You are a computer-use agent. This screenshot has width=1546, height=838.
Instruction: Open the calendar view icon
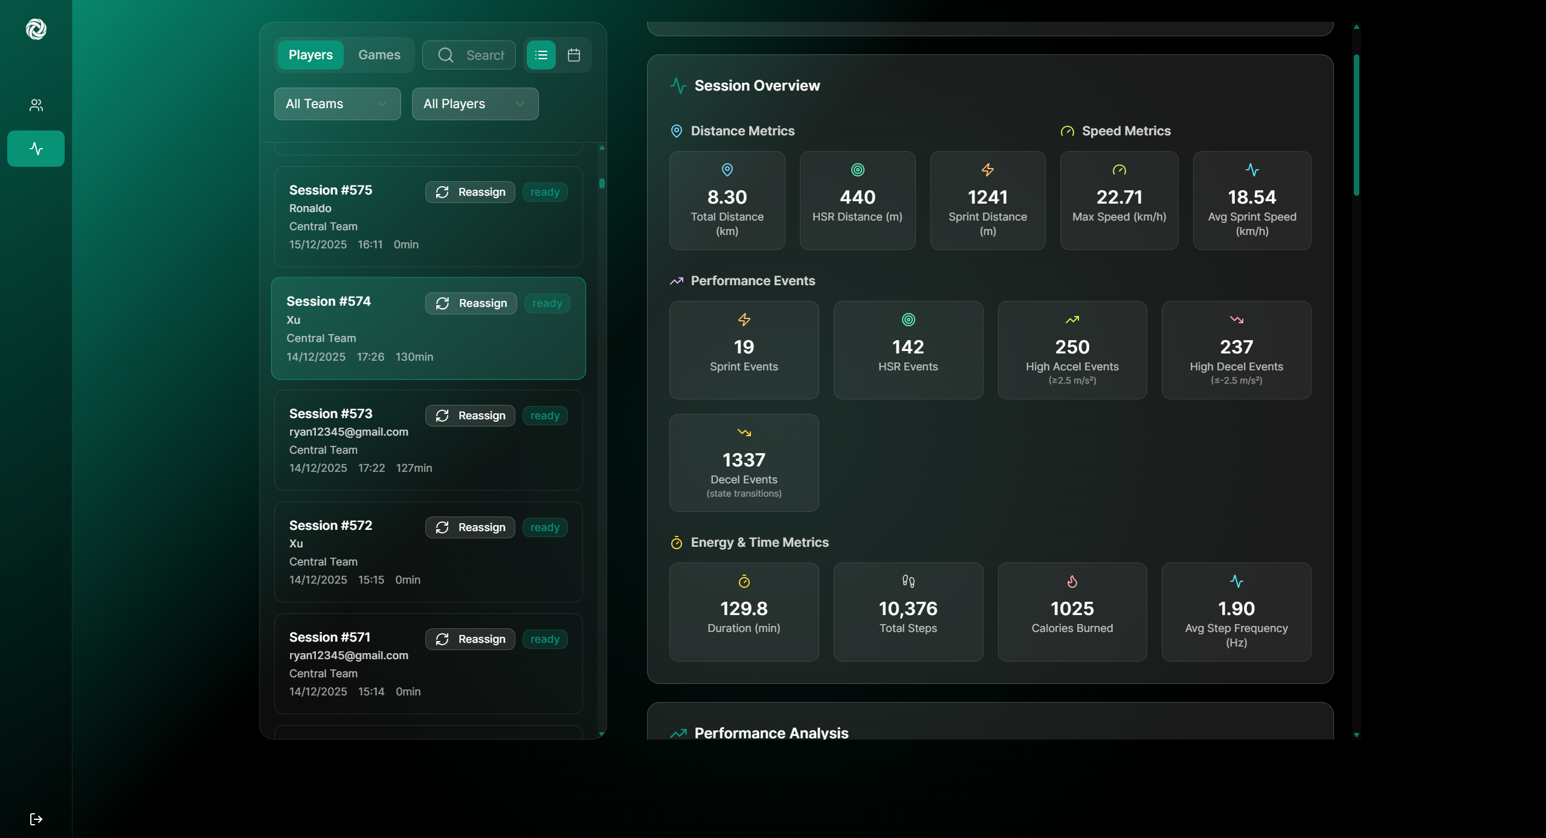click(573, 55)
